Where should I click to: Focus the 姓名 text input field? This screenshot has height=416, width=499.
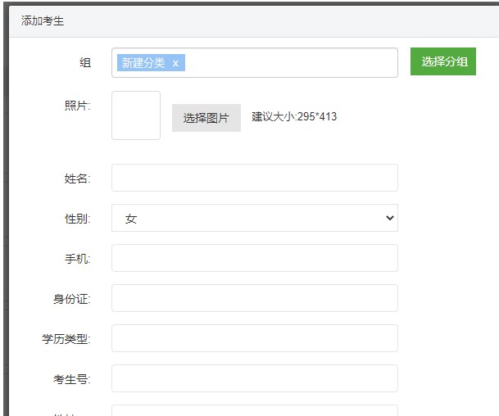coord(254,178)
